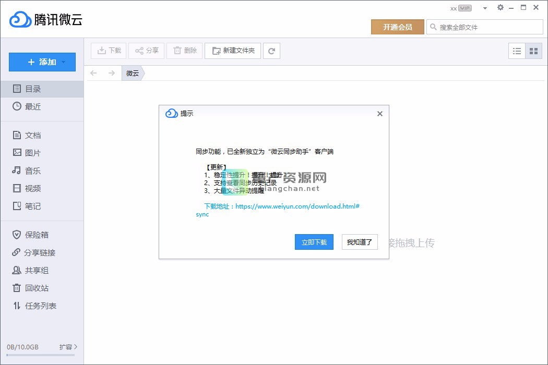Click the 分享链接 link icon
This screenshot has height=365, width=548.
click(x=16, y=252)
